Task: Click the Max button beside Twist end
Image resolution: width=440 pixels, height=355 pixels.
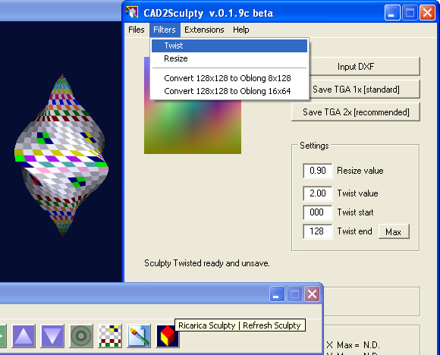Action: click(394, 231)
